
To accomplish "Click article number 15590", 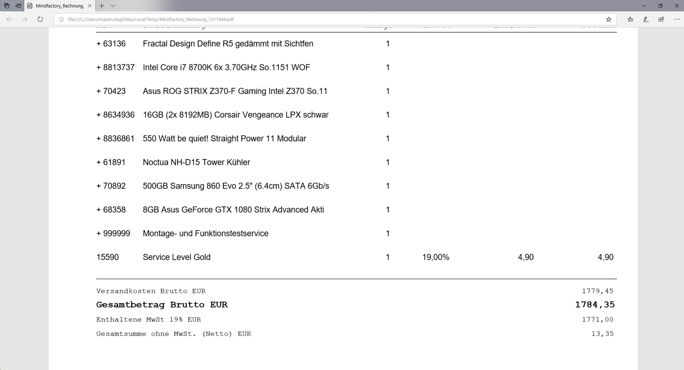I will 108,257.
